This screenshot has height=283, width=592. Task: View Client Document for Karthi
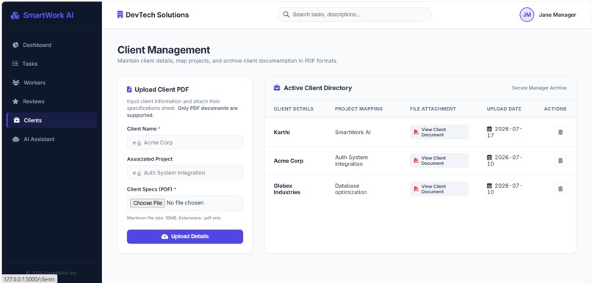coord(439,132)
